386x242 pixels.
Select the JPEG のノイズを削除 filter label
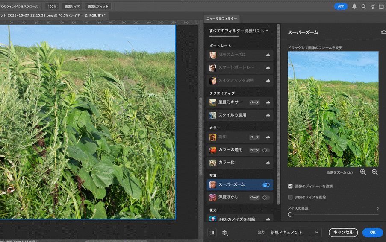237,219
